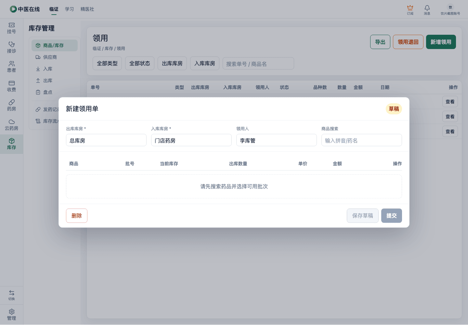Click the 供应商 truck icon
Image resolution: width=468 pixels, height=325 pixels.
click(x=38, y=57)
